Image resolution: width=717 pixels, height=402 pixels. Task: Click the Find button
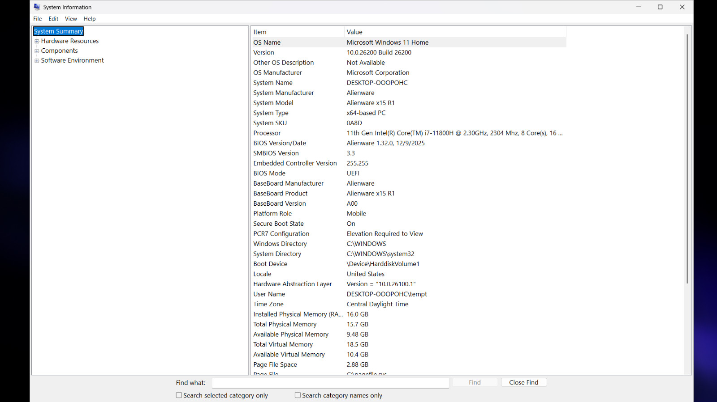tap(475, 382)
